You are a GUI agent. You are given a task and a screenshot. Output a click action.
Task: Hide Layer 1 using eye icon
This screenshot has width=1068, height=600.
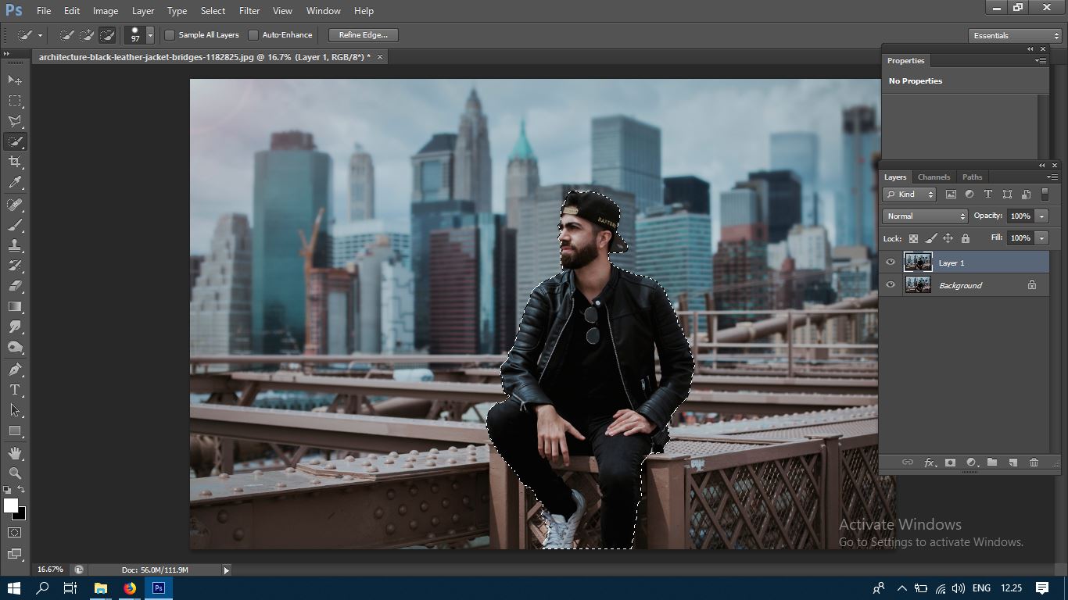point(891,262)
